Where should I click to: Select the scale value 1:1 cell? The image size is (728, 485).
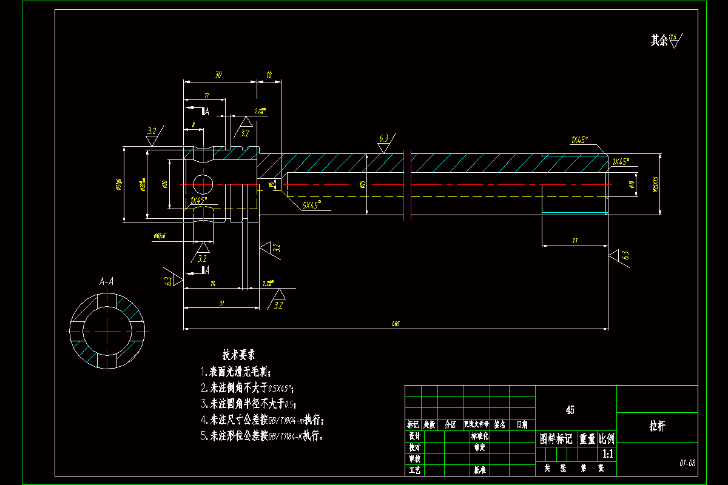[x=607, y=453]
